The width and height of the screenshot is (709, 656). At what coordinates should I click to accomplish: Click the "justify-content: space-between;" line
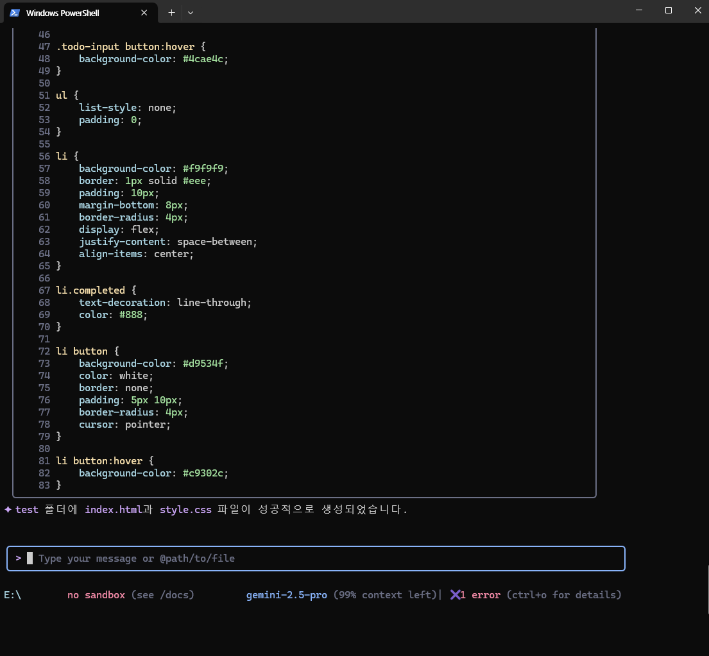pyautogui.click(x=168, y=242)
